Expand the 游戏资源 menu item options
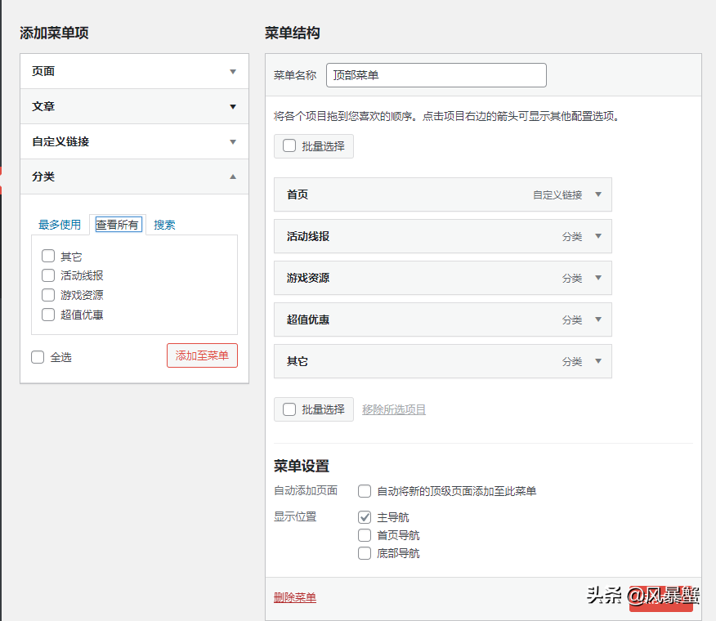716x621 pixels. click(x=598, y=278)
